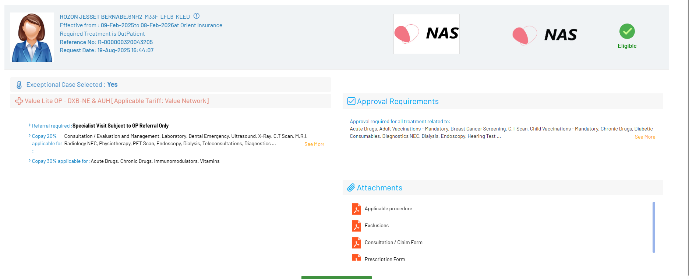Click See More under Approval Requirements
Screen dimensions: 689x279
(x=645, y=137)
